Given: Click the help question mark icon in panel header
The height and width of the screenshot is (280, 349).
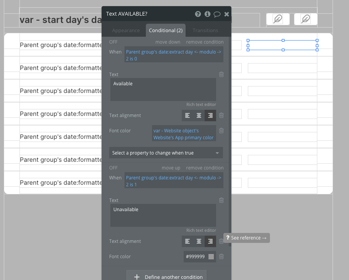Looking at the screenshot, I should (x=198, y=14).
